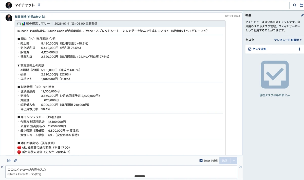
Task: Click the キャッシュフロー（13週予測）heading
Action: (39, 117)
